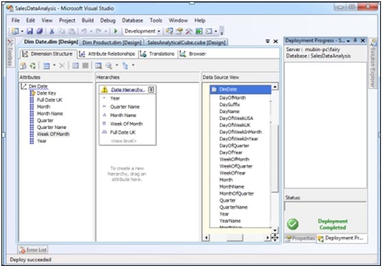Open the collapsed Toolbox side tab
Image resolution: width=383 pixels, height=270 pixels.
click(10, 53)
